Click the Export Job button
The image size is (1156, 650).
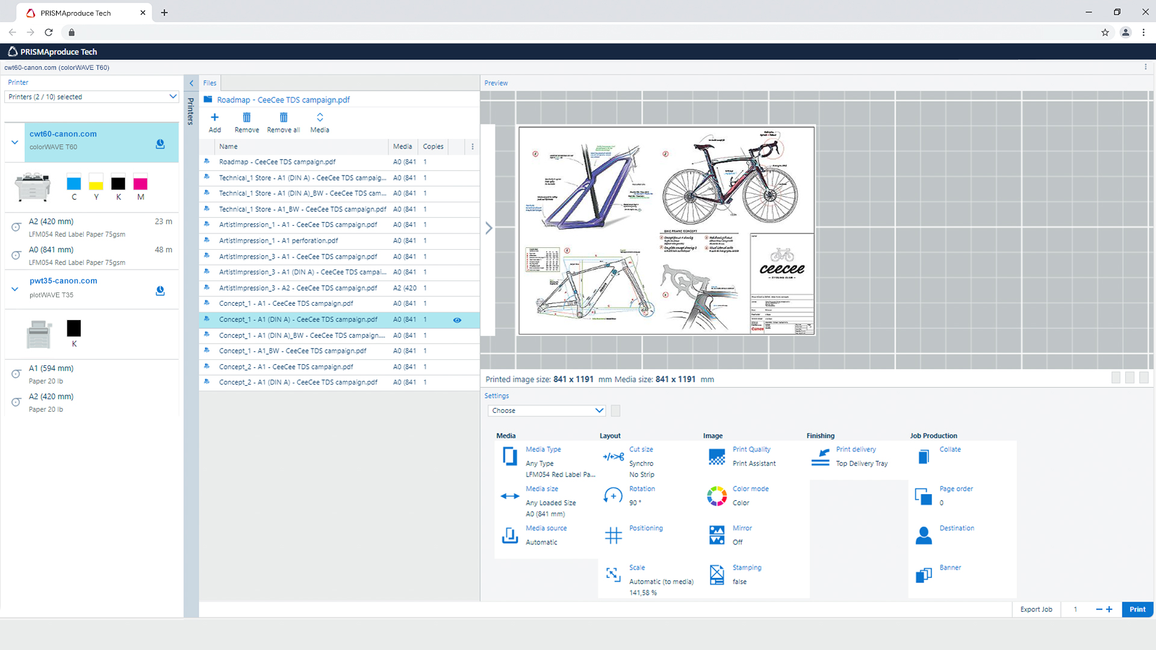click(x=1036, y=609)
